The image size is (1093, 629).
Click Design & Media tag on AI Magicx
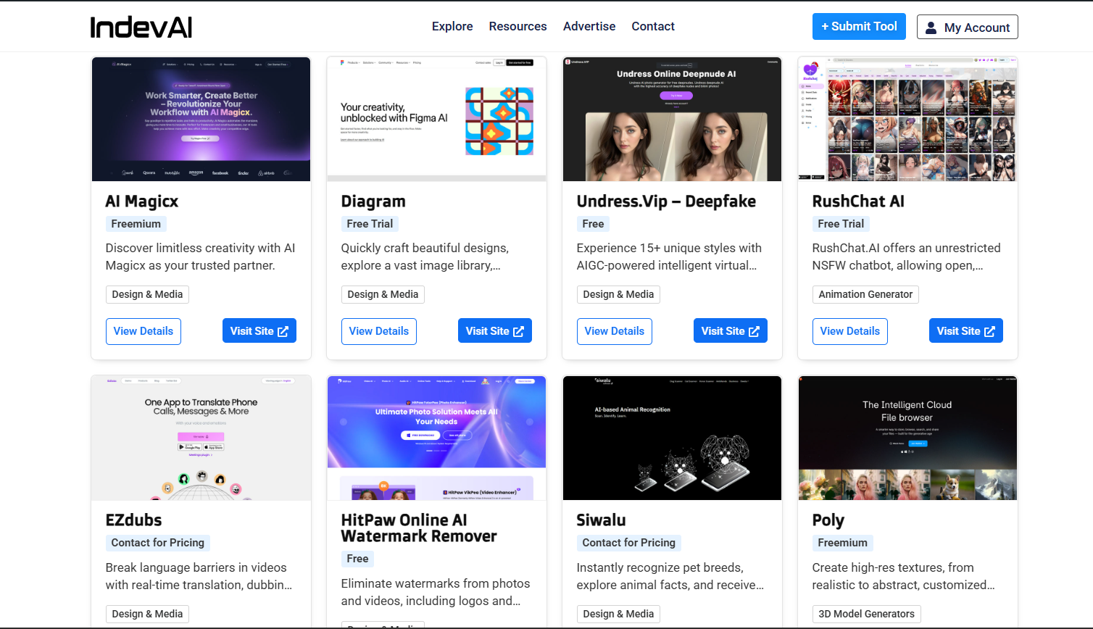[x=148, y=294]
